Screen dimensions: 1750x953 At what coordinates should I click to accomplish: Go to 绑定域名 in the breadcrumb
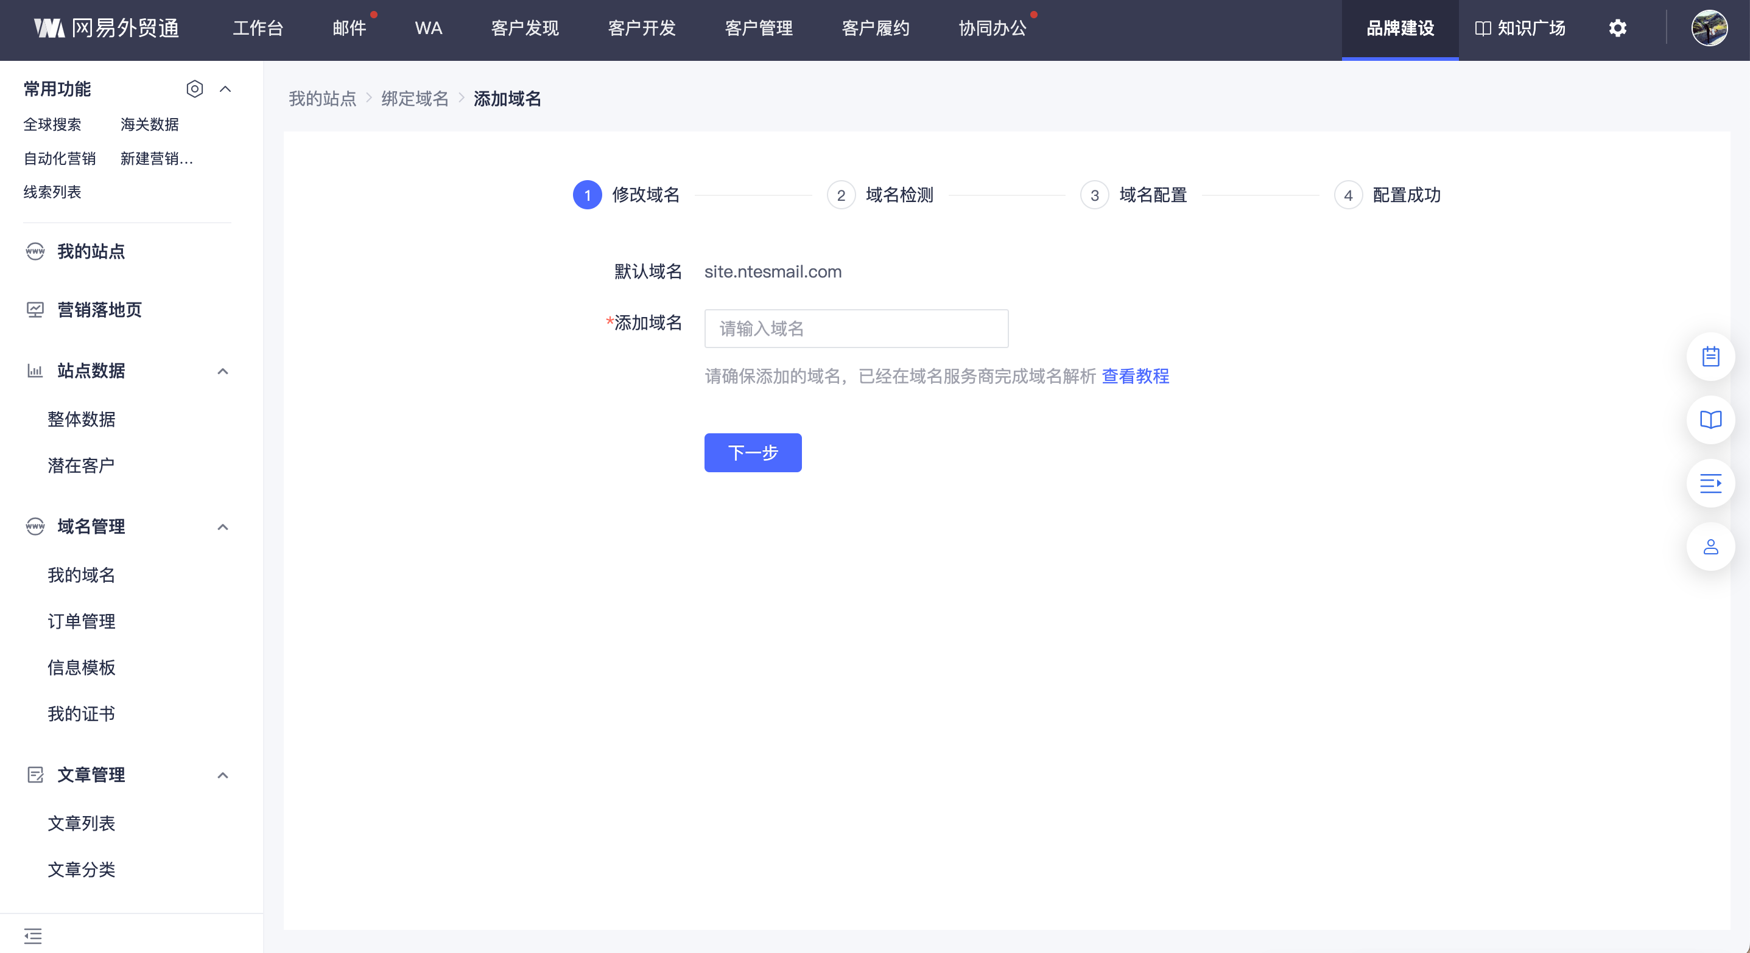415,99
